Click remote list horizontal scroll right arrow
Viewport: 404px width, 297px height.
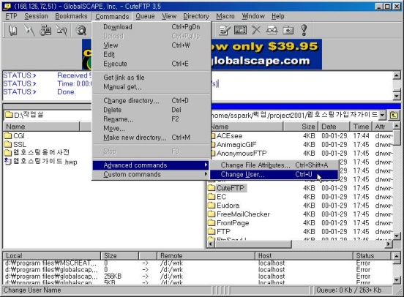coord(389,244)
